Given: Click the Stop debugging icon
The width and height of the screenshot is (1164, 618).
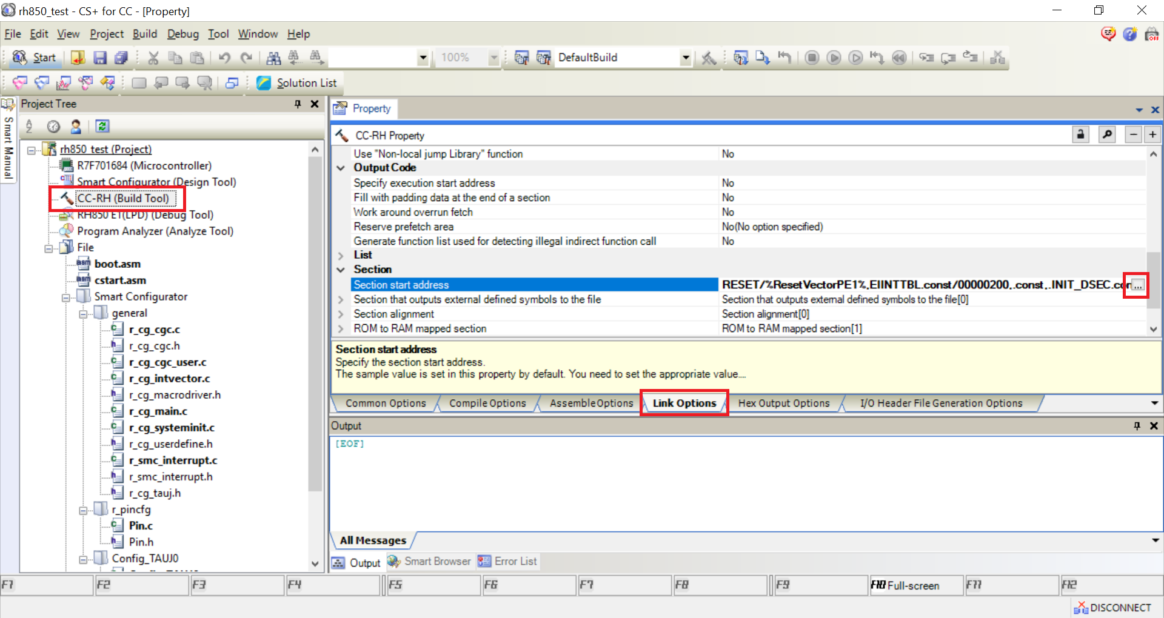Looking at the screenshot, I should [812, 58].
